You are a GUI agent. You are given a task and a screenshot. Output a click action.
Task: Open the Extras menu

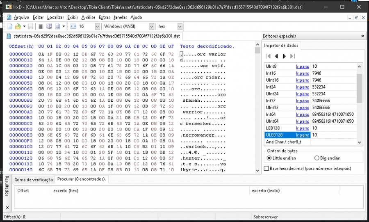click(105, 17)
